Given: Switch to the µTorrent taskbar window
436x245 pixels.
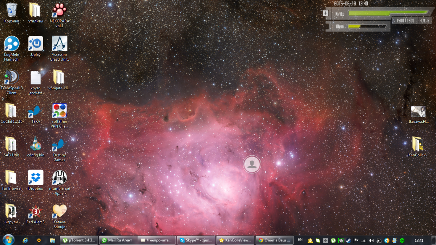Looking at the screenshot, I should point(79,240).
